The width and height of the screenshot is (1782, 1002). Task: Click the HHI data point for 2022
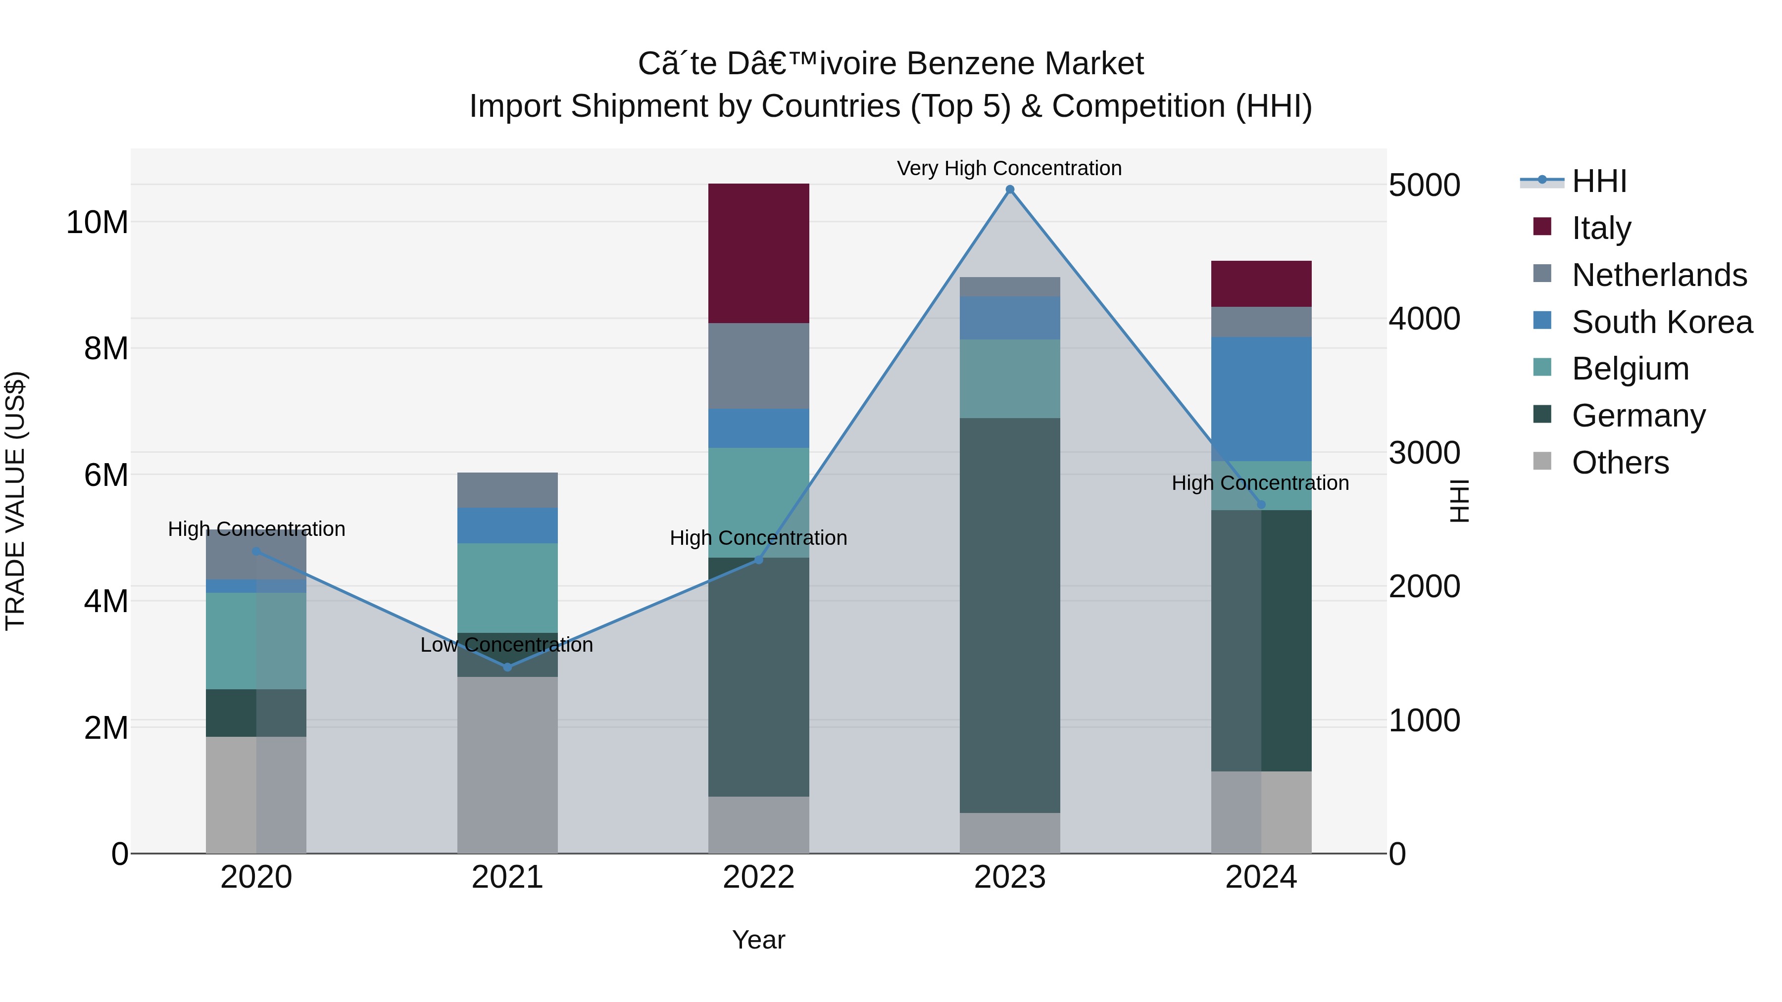(x=759, y=560)
